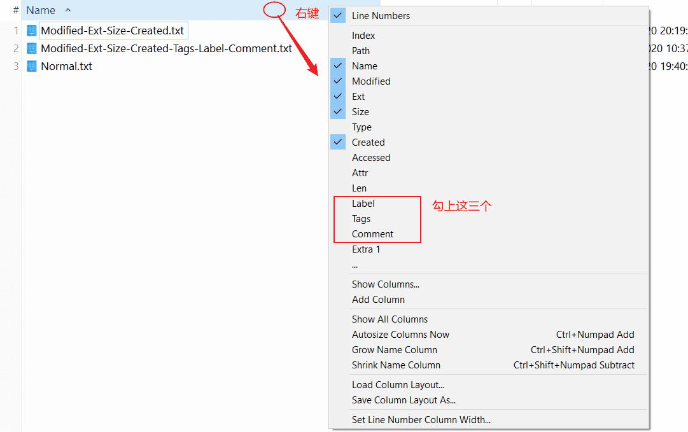Click the file icon next to Modified-Ext-Size-Created.txt

31,30
